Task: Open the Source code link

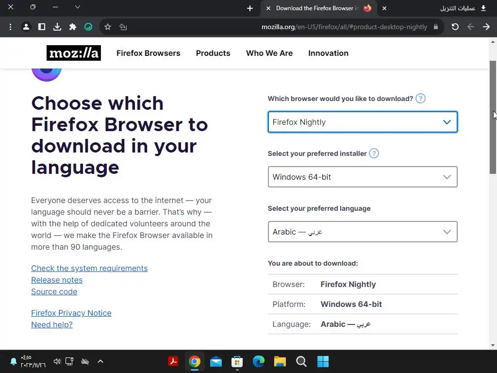Action: [x=54, y=292]
